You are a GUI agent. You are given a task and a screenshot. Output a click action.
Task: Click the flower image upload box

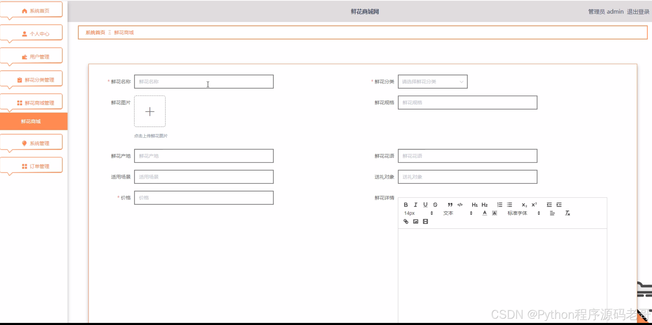click(x=150, y=111)
